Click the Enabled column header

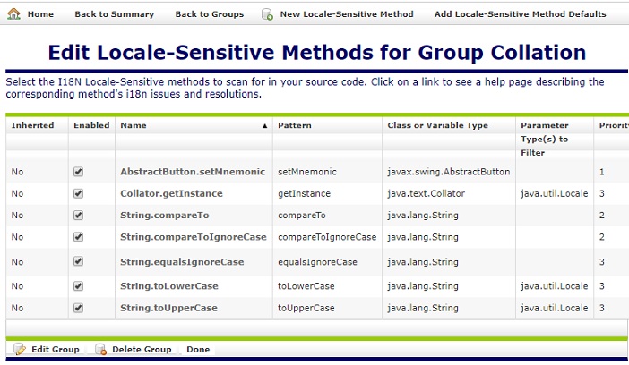(91, 126)
